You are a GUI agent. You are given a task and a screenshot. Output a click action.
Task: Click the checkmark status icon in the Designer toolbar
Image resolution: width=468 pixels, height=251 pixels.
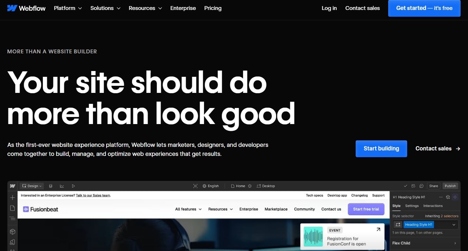(x=405, y=186)
